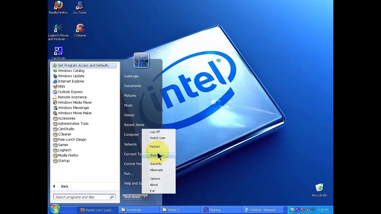Open Recent Items in start menu
381x214 pixels.
pos(134,125)
